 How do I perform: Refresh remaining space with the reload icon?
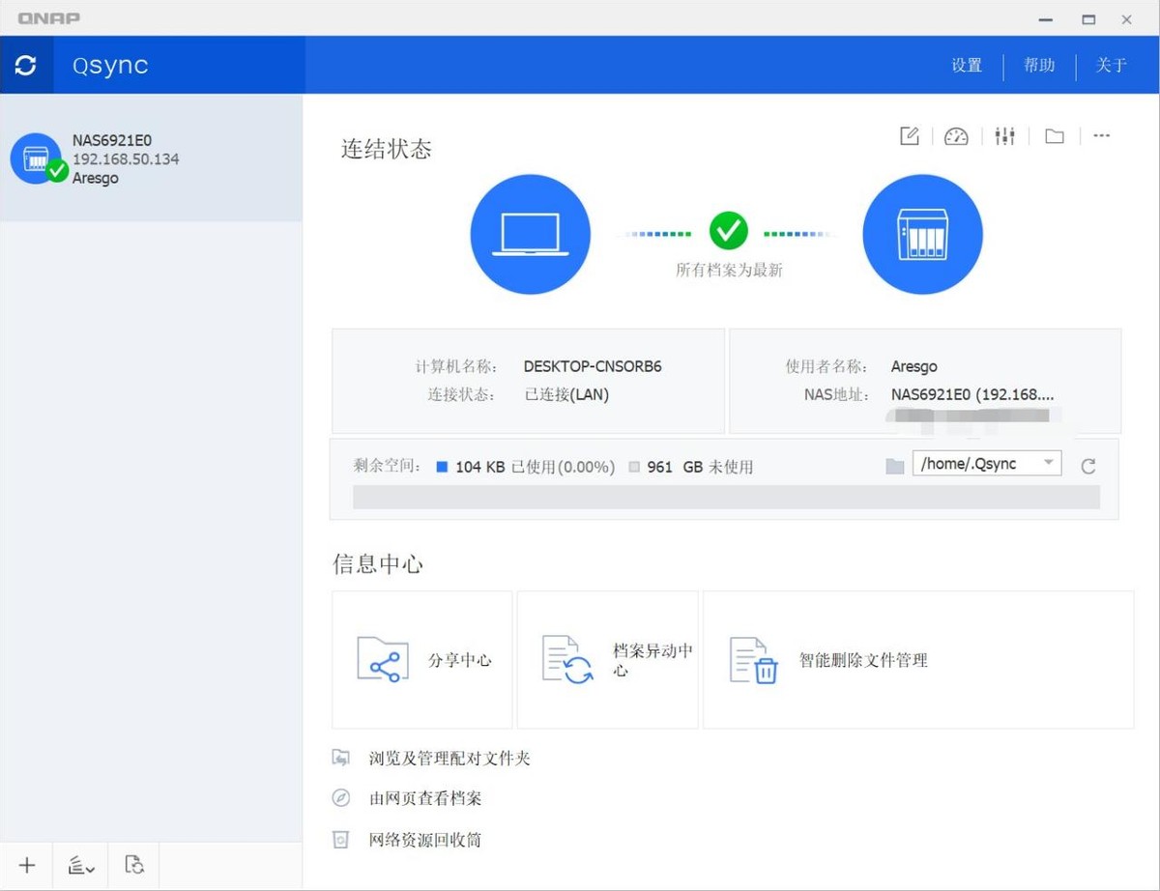pyautogui.click(x=1088, y=467)
